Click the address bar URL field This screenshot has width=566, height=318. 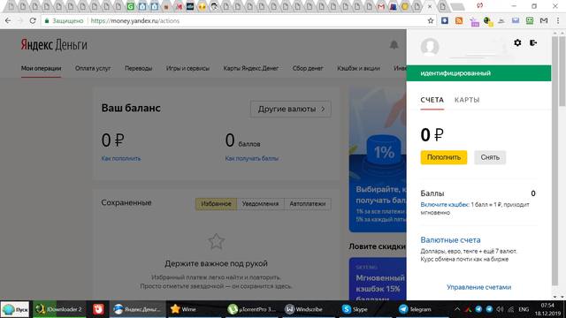click(238, 21)
